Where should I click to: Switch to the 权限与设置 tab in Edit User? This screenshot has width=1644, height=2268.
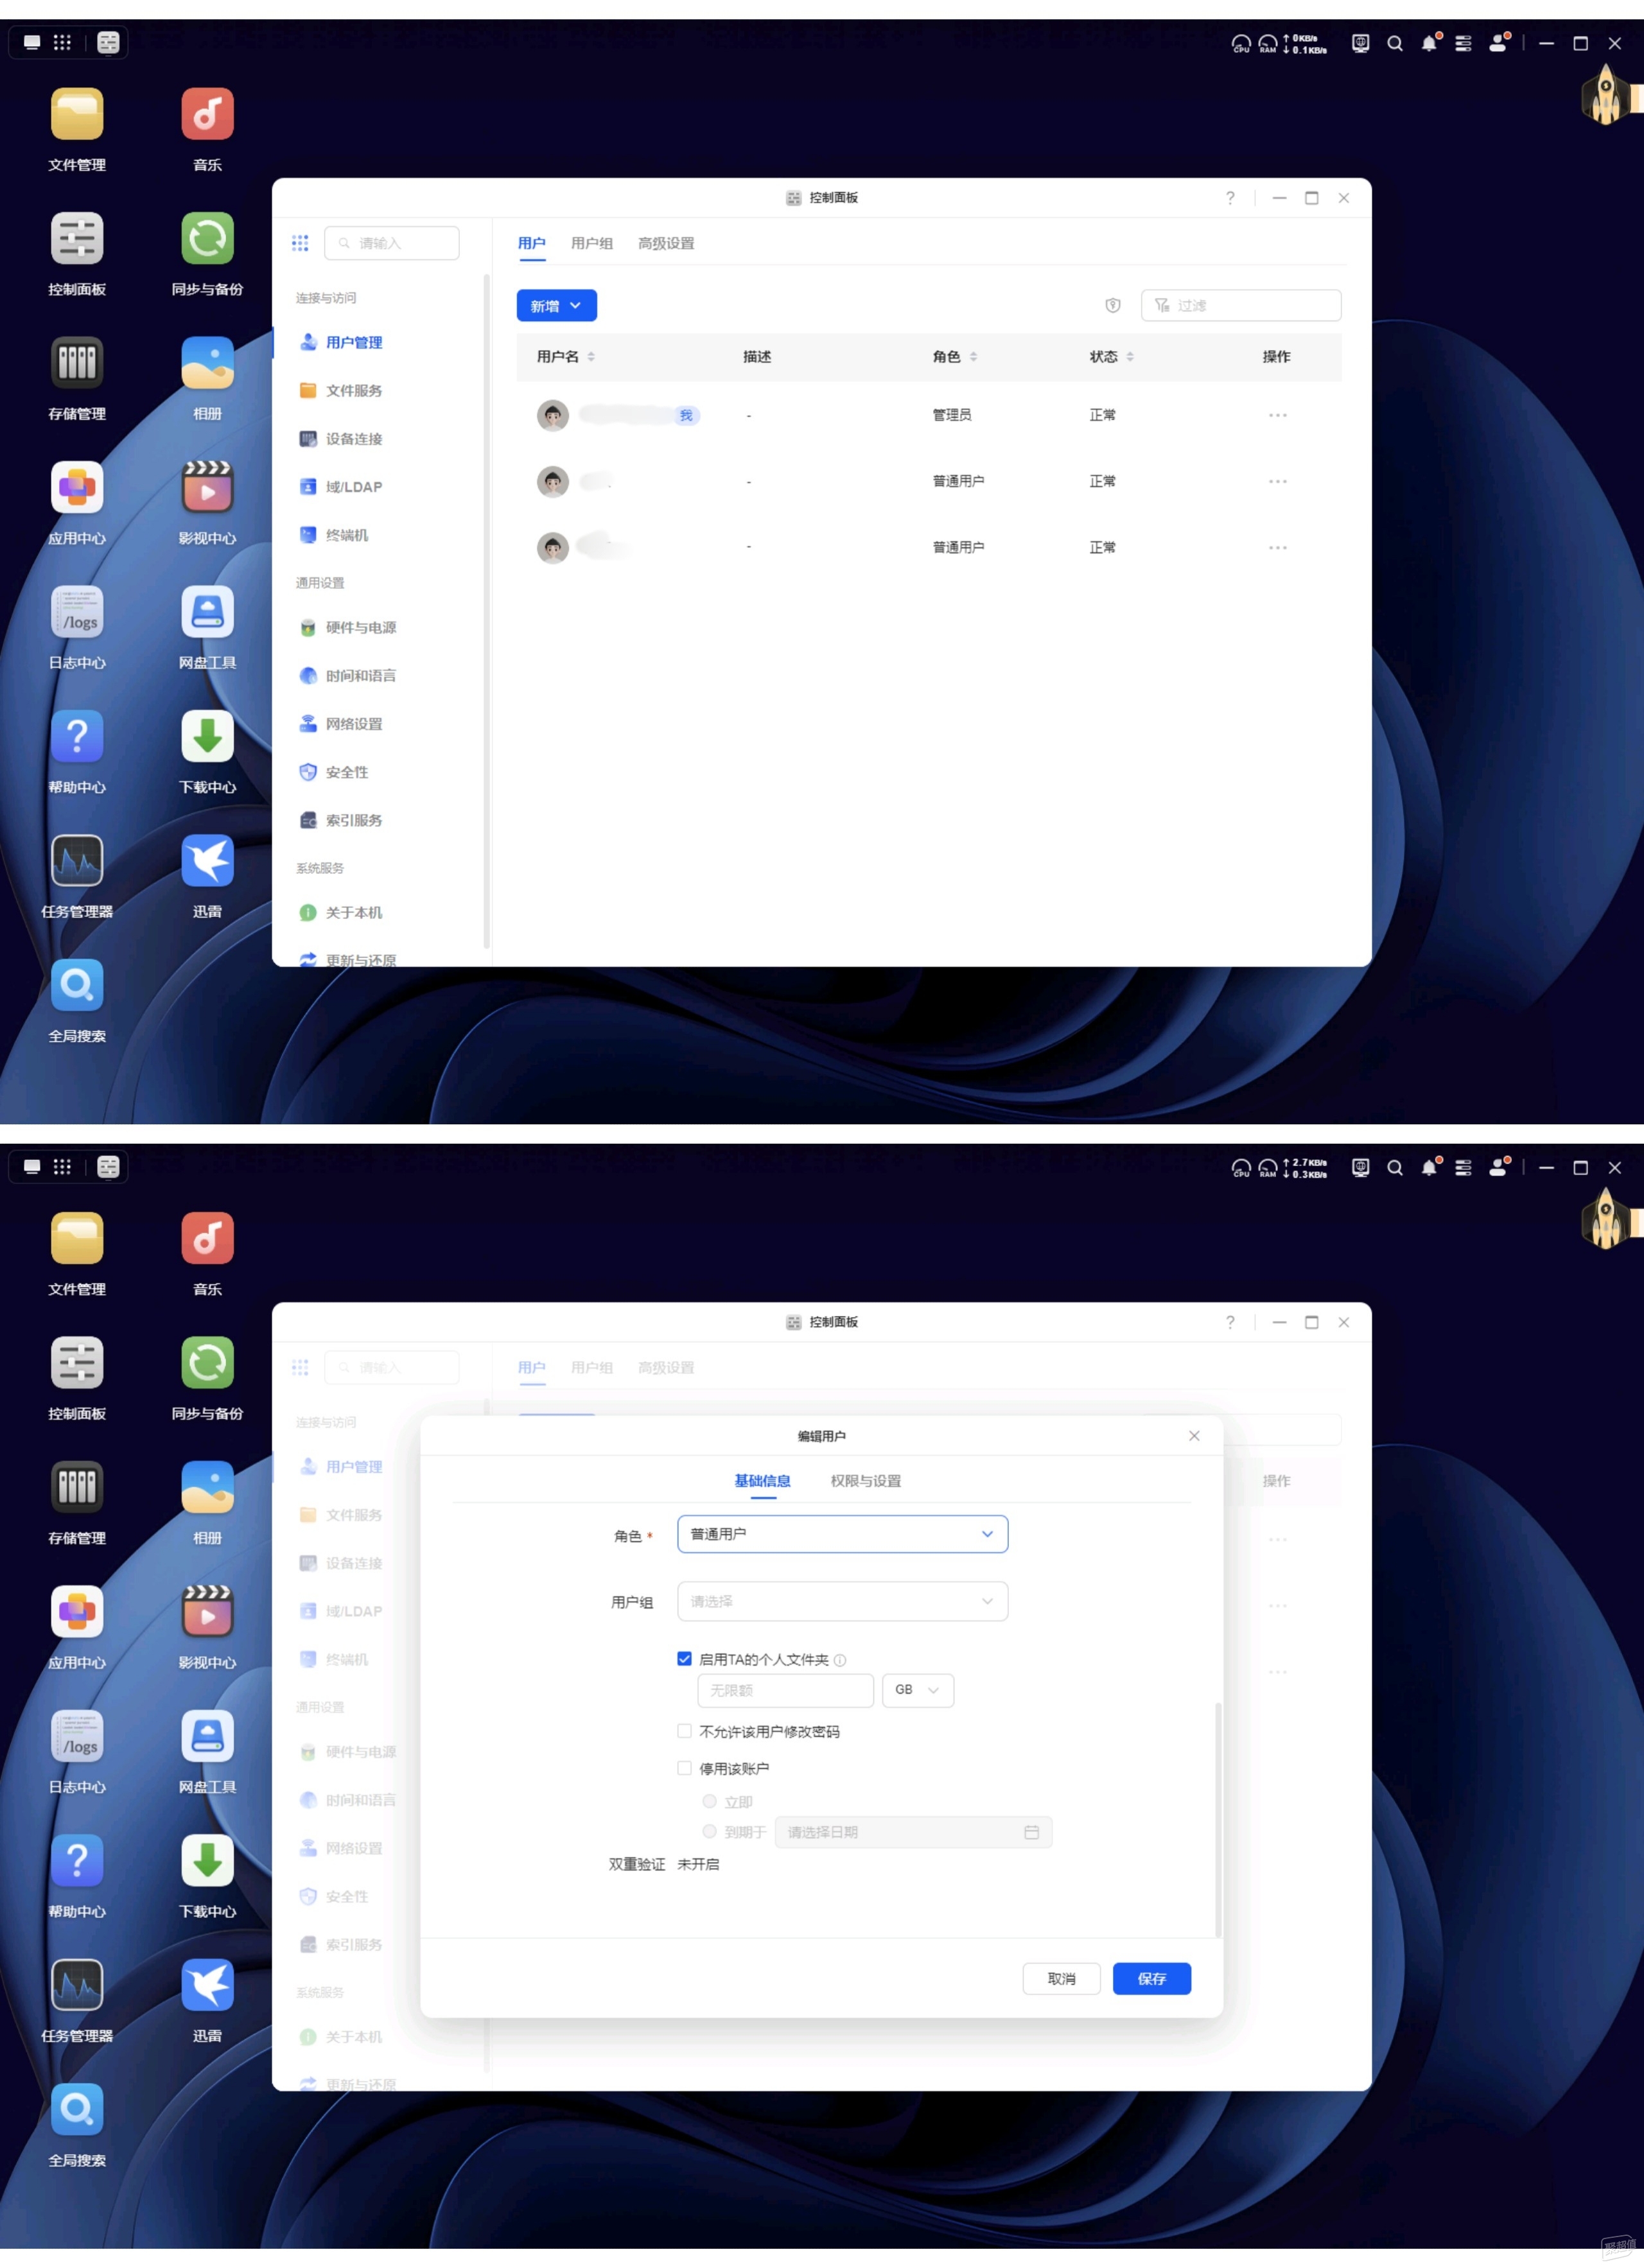coord(866,1481)
